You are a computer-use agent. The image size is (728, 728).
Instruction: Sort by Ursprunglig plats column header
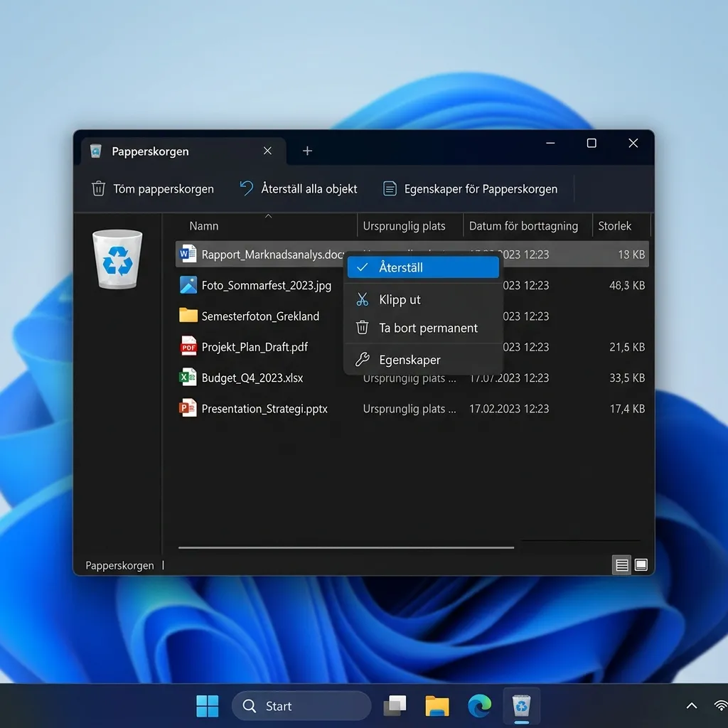[410, 225]
